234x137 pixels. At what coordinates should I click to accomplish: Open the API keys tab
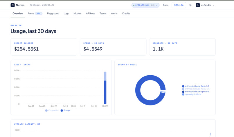(91, 13)
